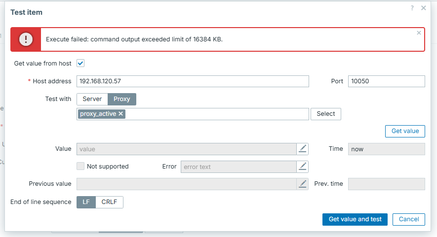
Task: Click the Get value button
Action: [405, 131]
